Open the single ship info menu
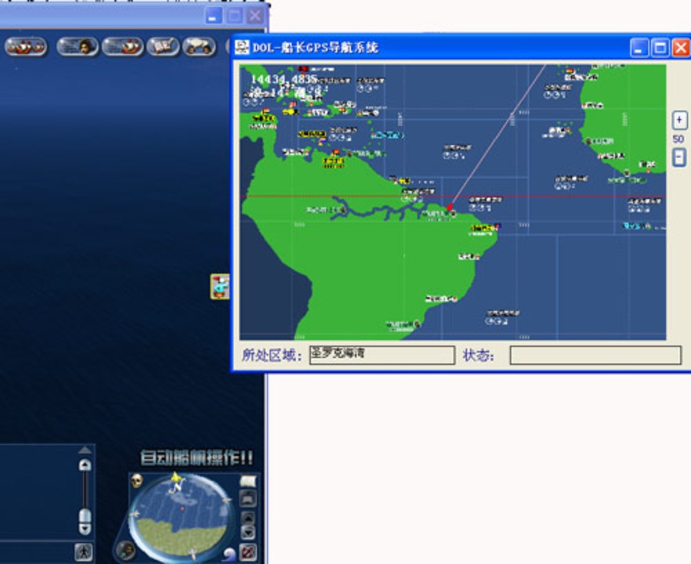 pos(123,46)
